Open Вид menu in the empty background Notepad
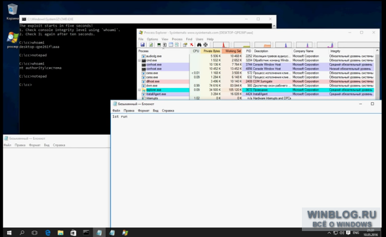 (x=47, y=145)
